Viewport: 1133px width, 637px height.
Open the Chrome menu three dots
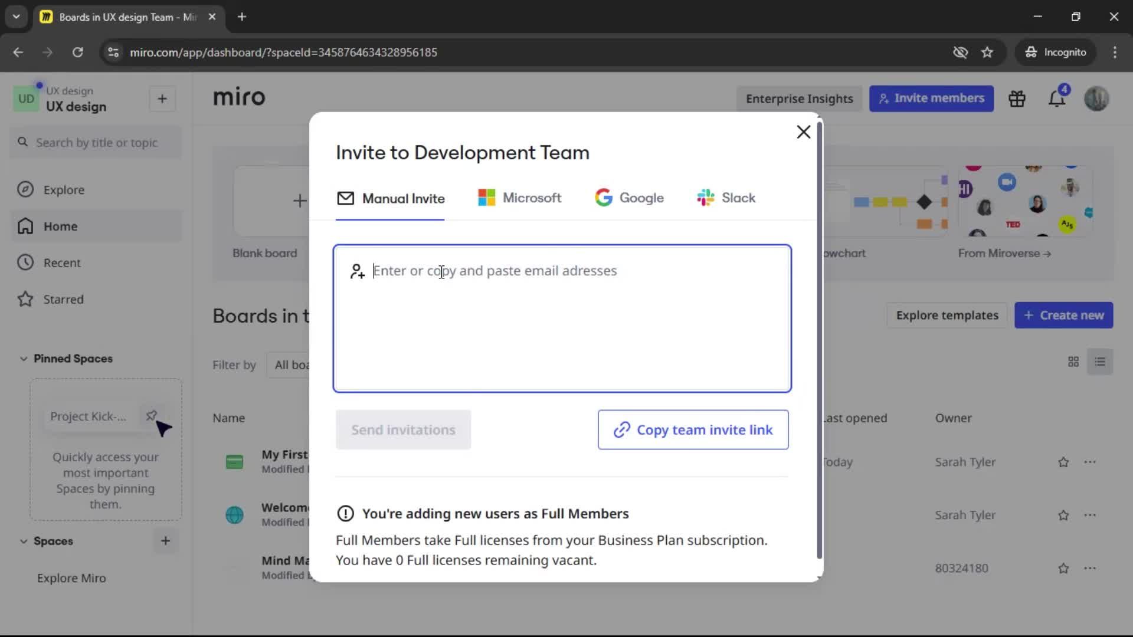(1115, 52)
